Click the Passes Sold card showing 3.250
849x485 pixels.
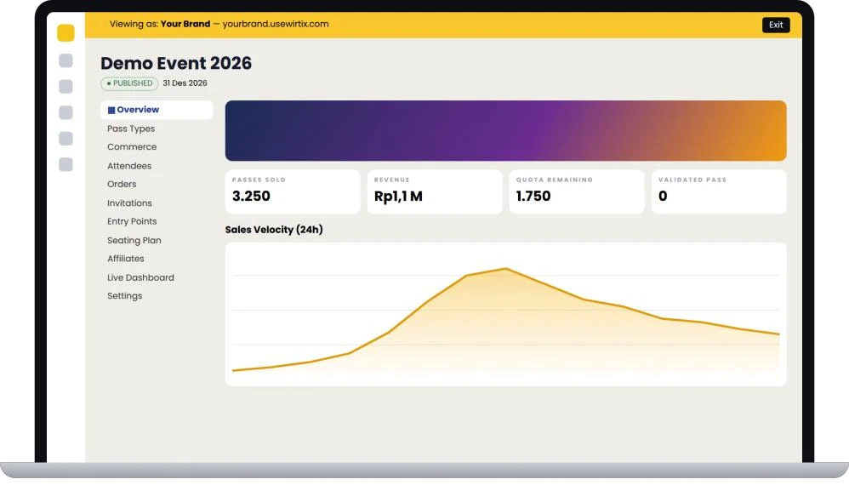(x=293, y=191)
